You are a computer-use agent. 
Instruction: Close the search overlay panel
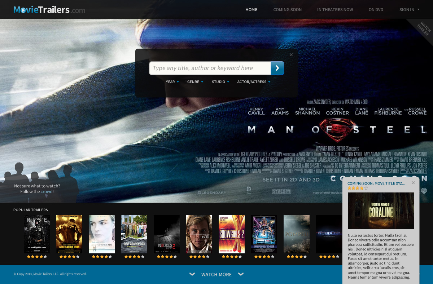click(x=291, y=55)
